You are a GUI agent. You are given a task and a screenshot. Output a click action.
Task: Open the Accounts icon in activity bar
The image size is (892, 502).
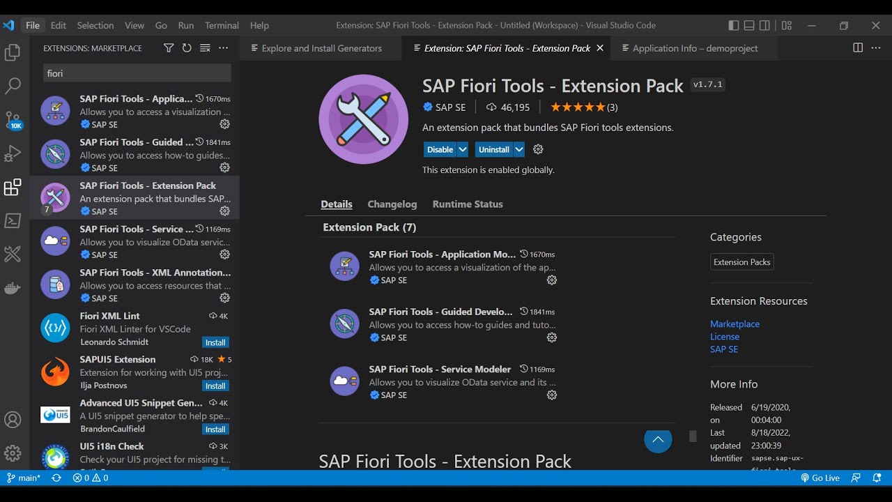click(13, 420)
